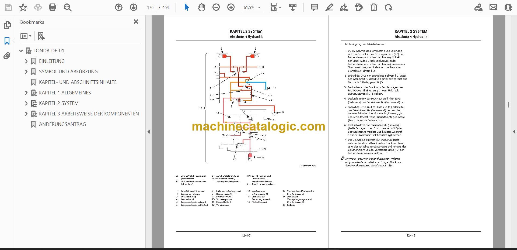Toggle the Attachments paperclip panel
This screenshot has width=517, height=250.
pyautogui.click(x=7, y=56)
